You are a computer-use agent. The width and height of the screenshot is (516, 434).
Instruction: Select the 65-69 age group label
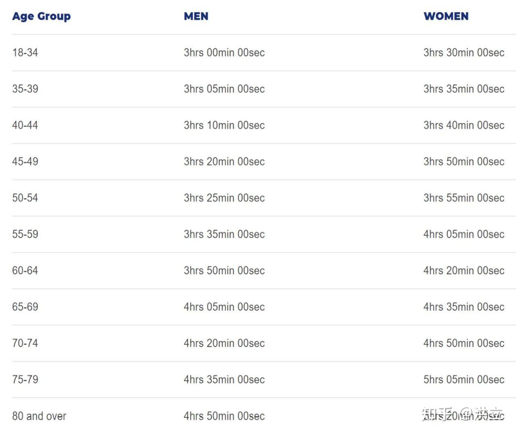(x=25, y=307)
